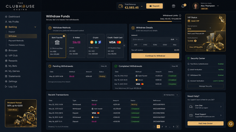
Task: Open Payment Methods in sidebar
Action: tap(16, 41)
